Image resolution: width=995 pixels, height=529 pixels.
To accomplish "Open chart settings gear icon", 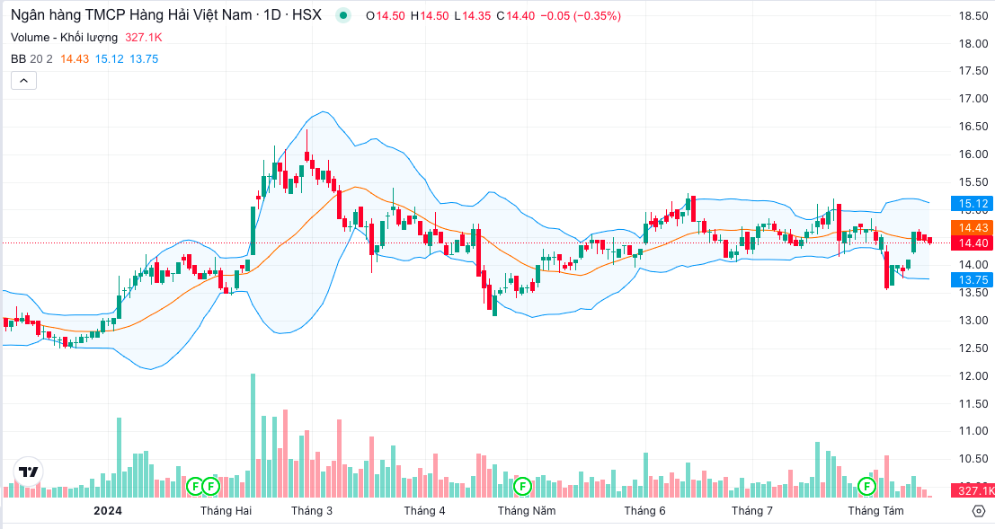I will 979,511.
